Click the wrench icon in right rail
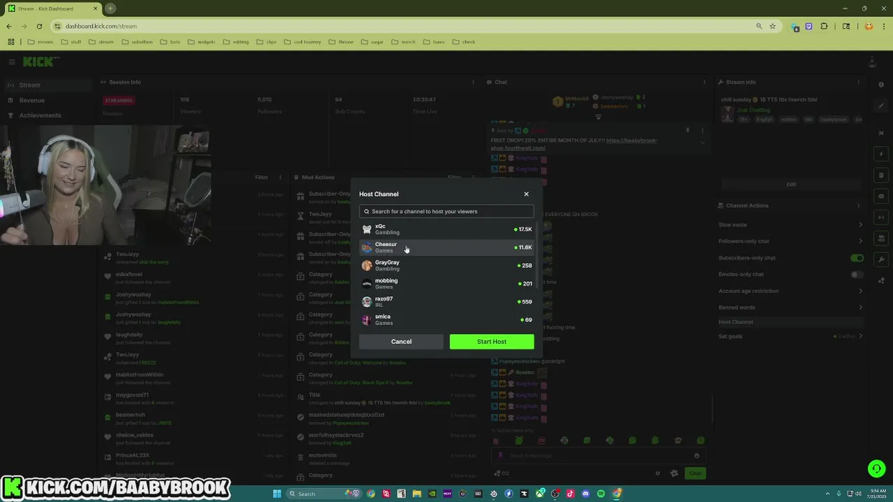 point(881,259)
